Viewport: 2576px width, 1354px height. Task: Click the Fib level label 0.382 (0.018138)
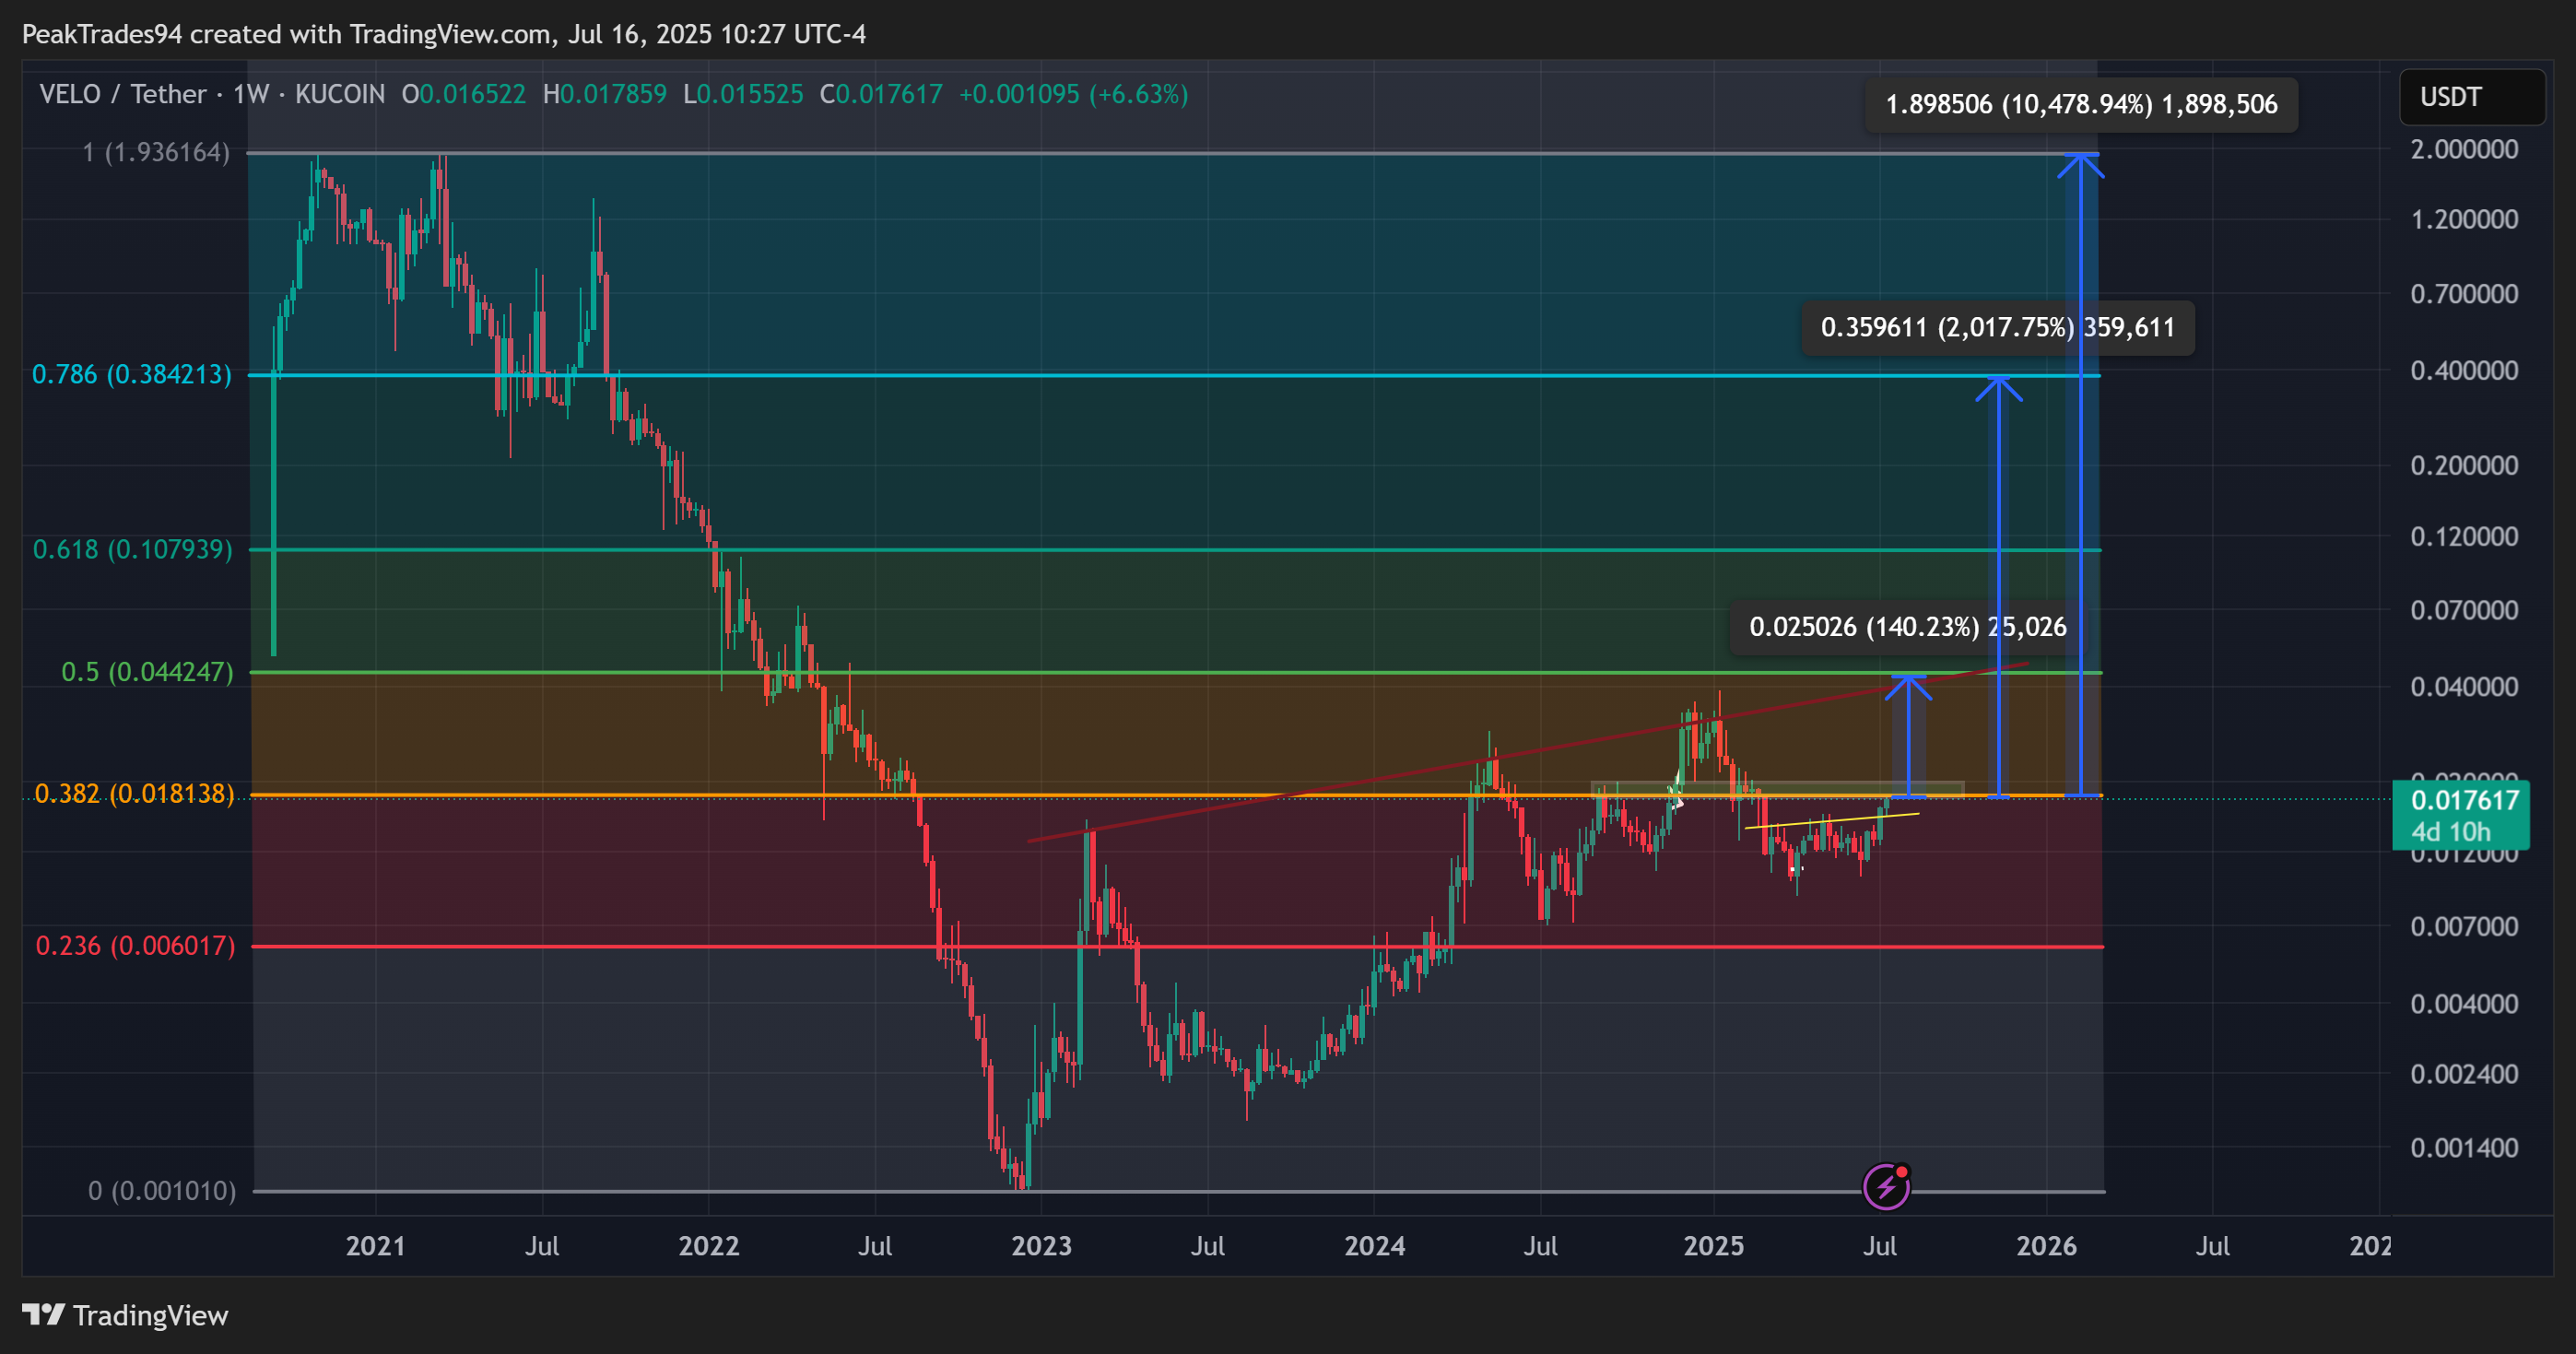(135, 794)
